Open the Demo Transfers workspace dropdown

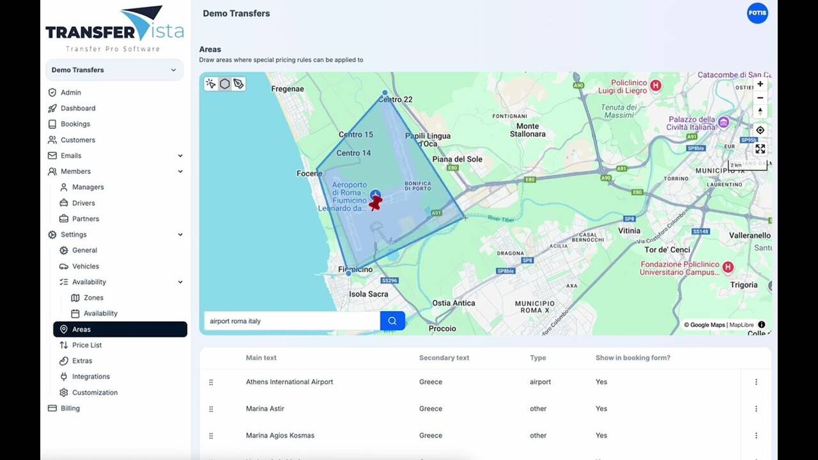pyautogui.click(x=114, y=70)
